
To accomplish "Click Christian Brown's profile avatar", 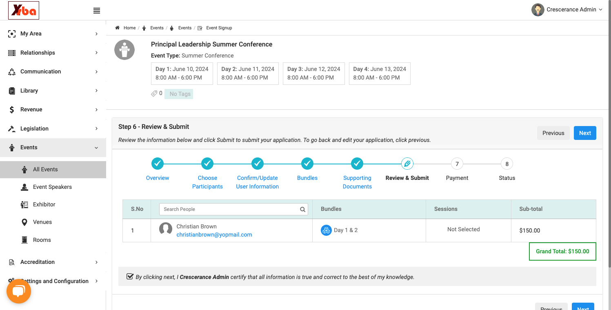I will [166, 229].
